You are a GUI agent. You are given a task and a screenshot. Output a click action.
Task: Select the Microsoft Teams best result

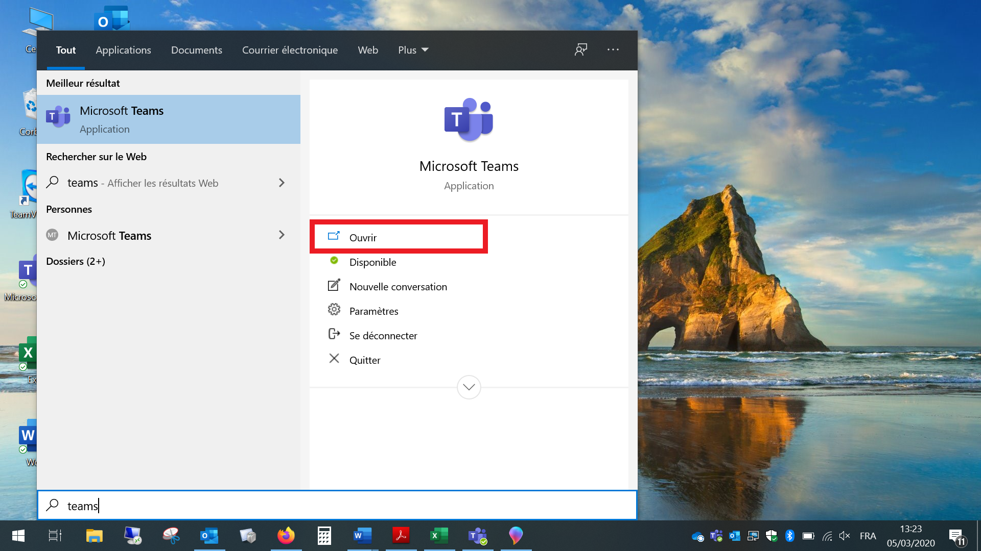169,119
